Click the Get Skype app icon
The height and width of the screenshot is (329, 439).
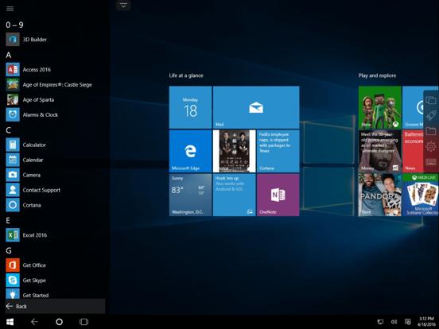pos(13,281)
